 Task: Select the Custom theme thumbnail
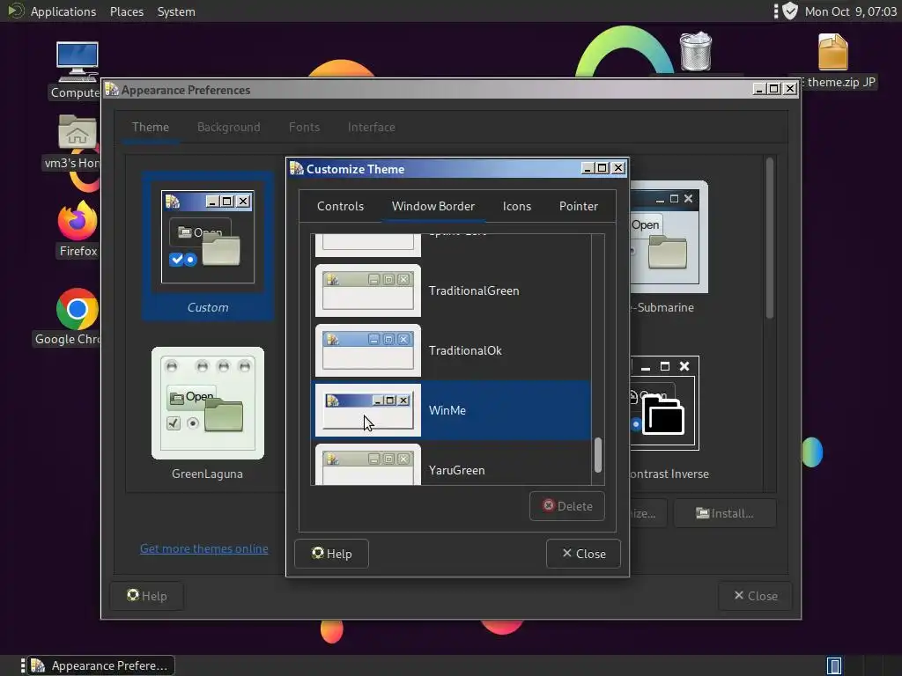tap(208, 246)
